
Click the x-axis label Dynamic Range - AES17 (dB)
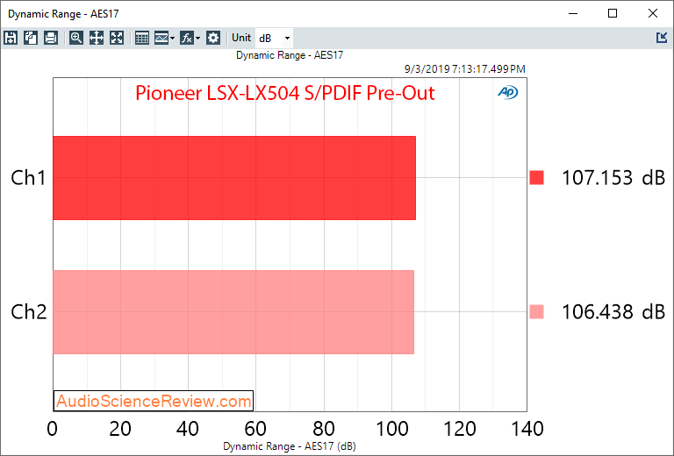[290, 446]
